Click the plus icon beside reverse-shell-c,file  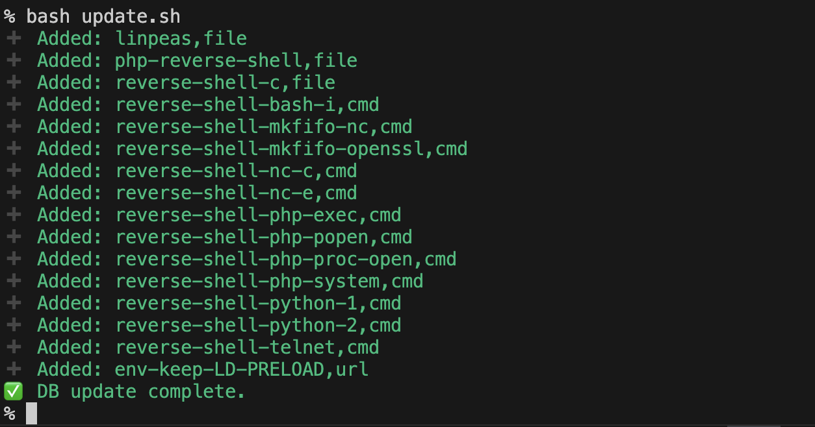14,83
